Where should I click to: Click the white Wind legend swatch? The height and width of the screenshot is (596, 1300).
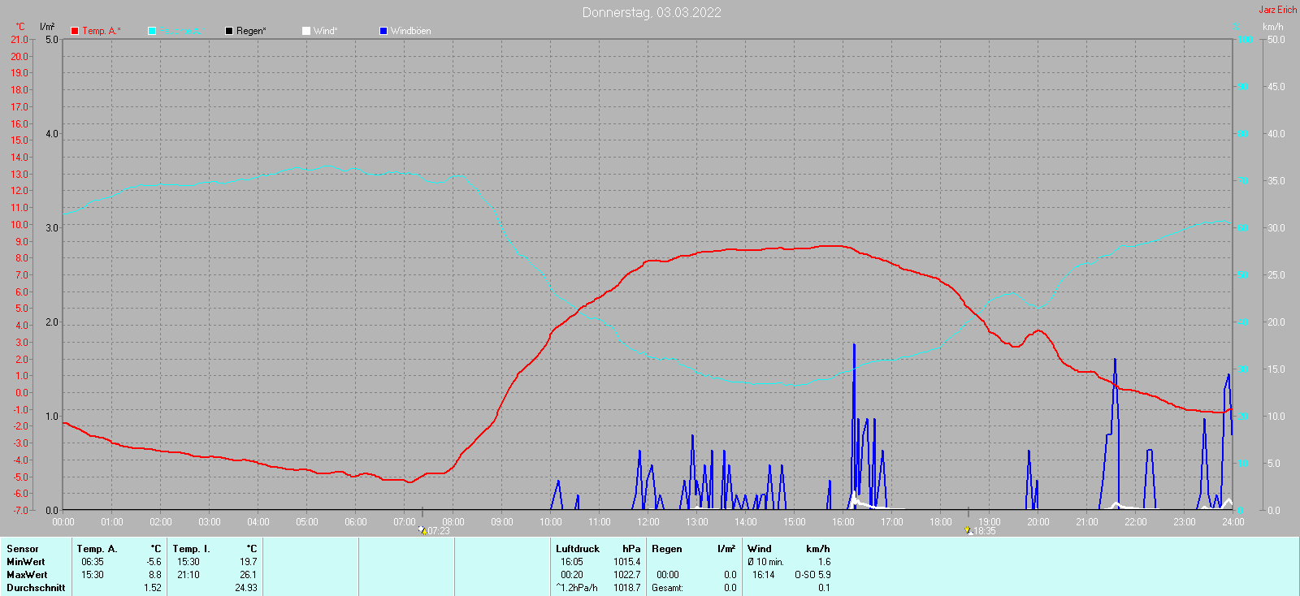point(306,31)
